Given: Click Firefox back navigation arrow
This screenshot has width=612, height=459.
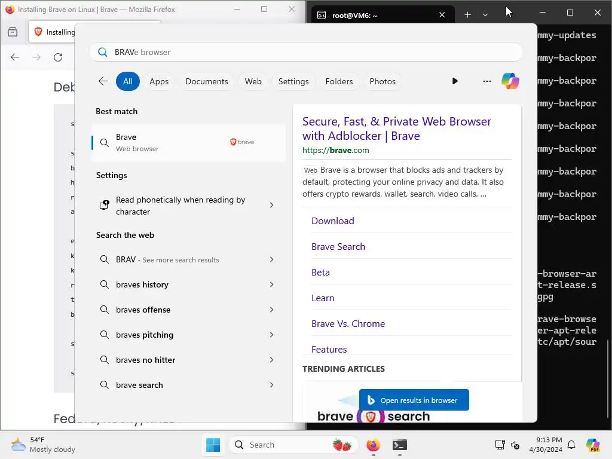Looking at the screenshot, I should (15, 57).
